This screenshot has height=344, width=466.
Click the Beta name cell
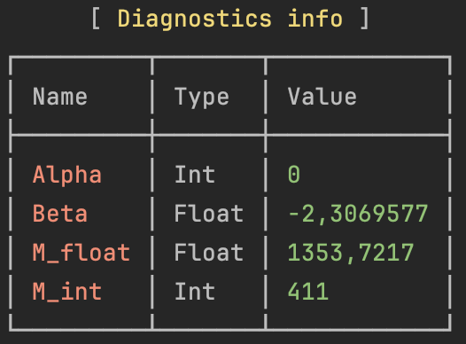click(60, 214)
